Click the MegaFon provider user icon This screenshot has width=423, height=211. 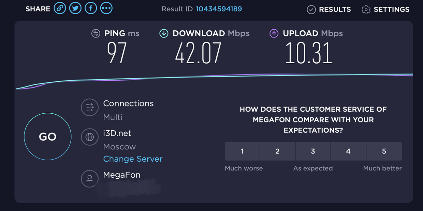tap(90, 178)
